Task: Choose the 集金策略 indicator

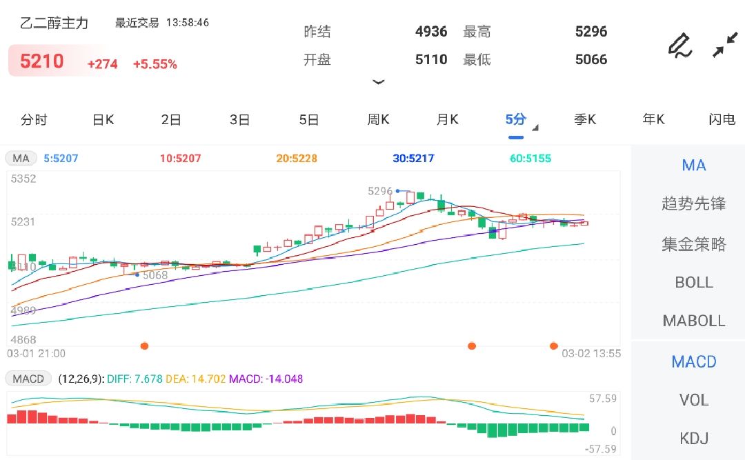Action: click(x=694, y=244)
